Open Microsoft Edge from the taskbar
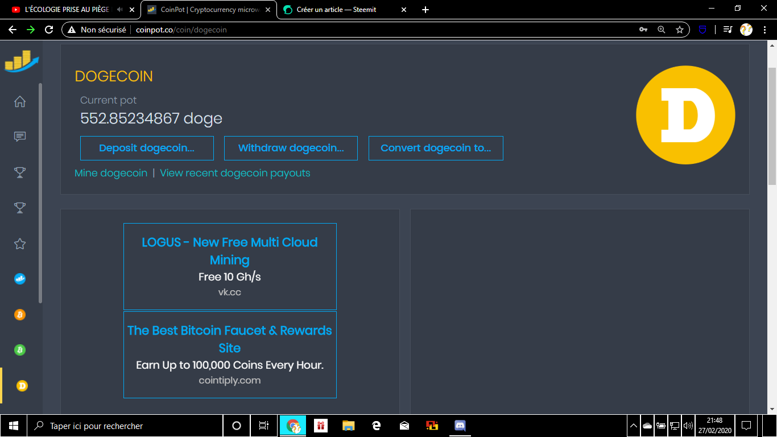Screen dimensions: 777x437 376,426
